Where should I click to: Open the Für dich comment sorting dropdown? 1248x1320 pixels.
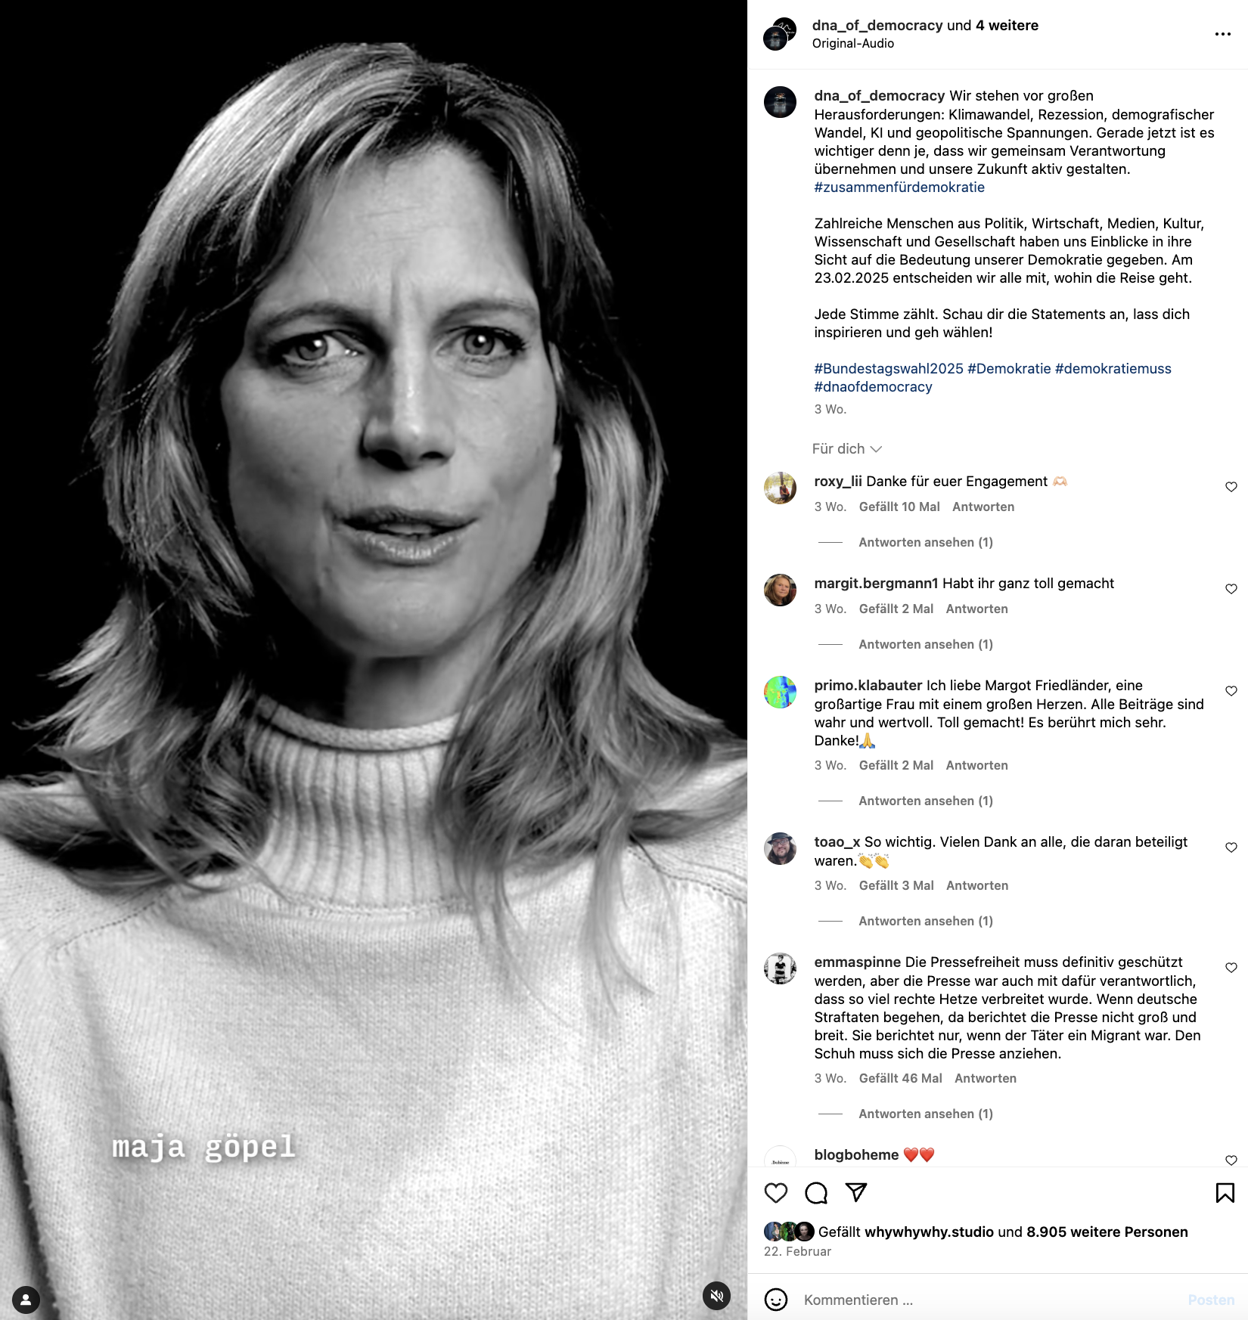point(847,449)
